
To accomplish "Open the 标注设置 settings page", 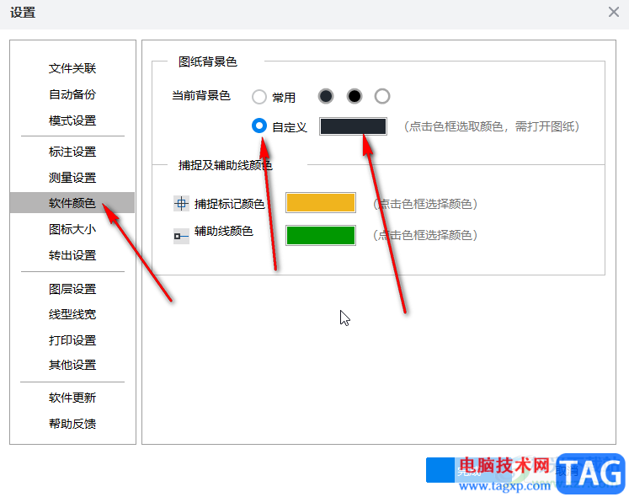I will pyautogui.click(x=72, y=152).
